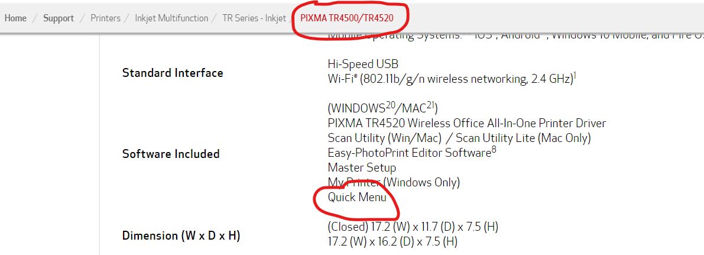The height and width of the screenshot is (255, 704).
Task: Open footnote 20 next to WINDOWS
Action: click(x=390, y=104)
